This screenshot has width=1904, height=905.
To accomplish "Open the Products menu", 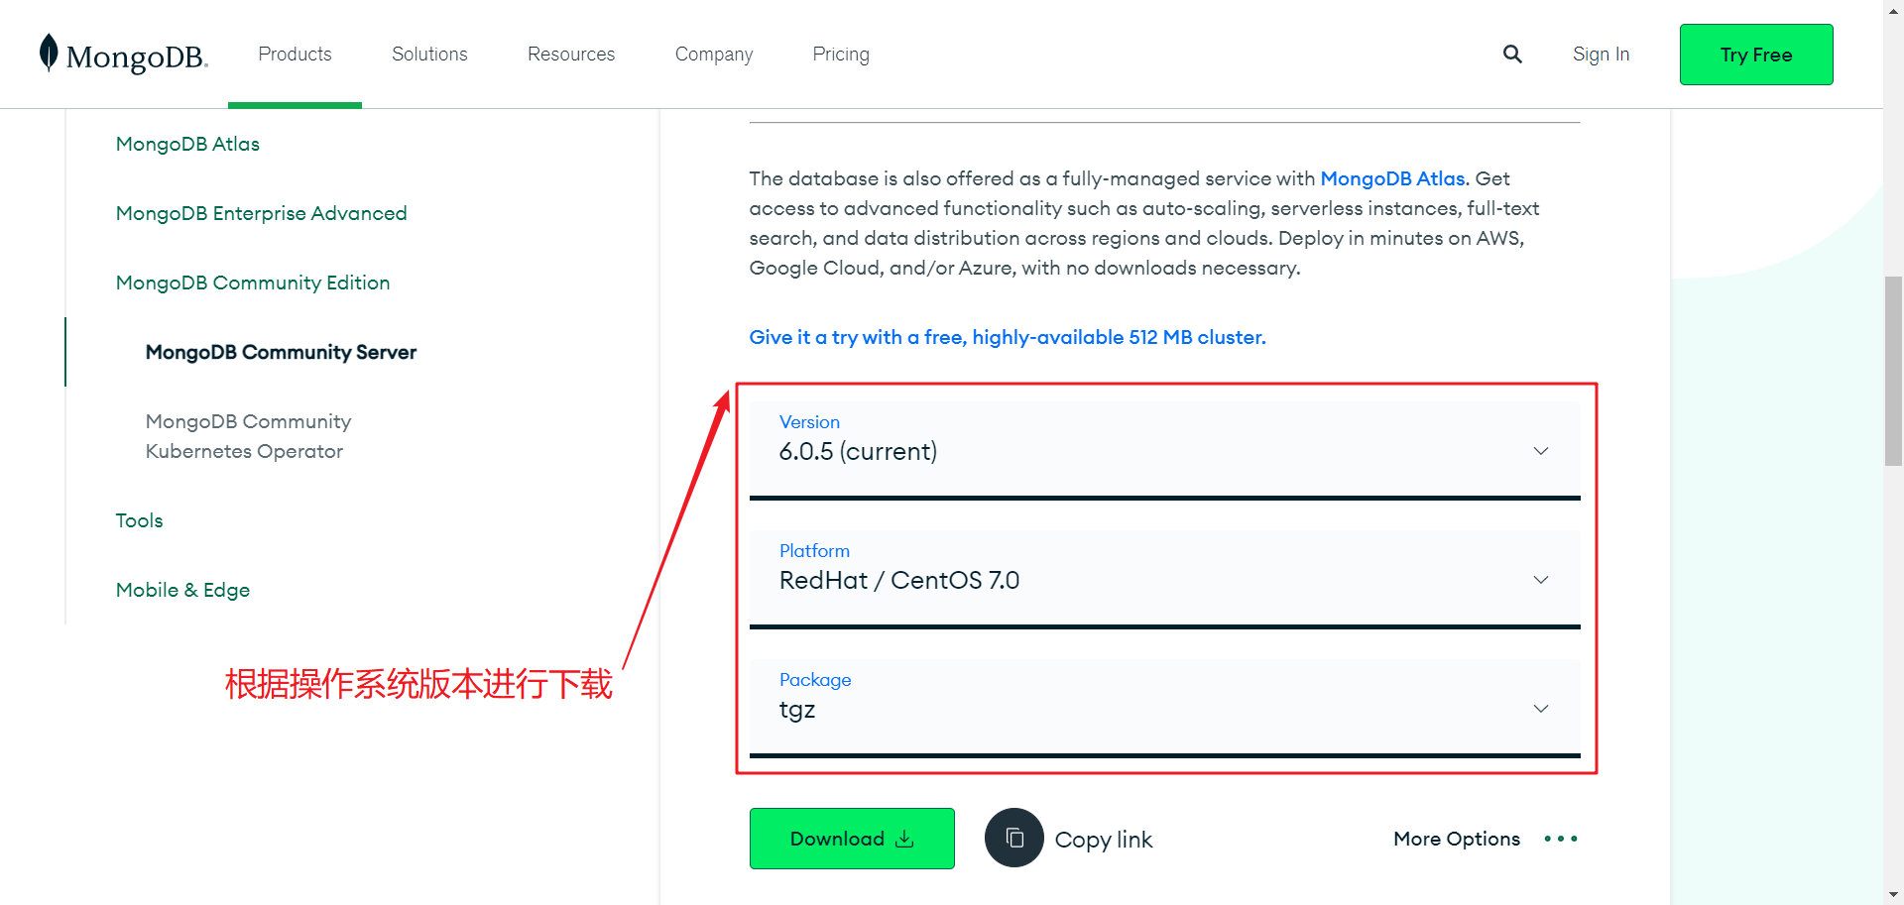I will [295, 55].
